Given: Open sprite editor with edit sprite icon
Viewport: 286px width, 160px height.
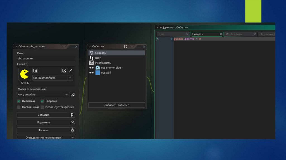Looking at the screenshot, I should (64, 71).
